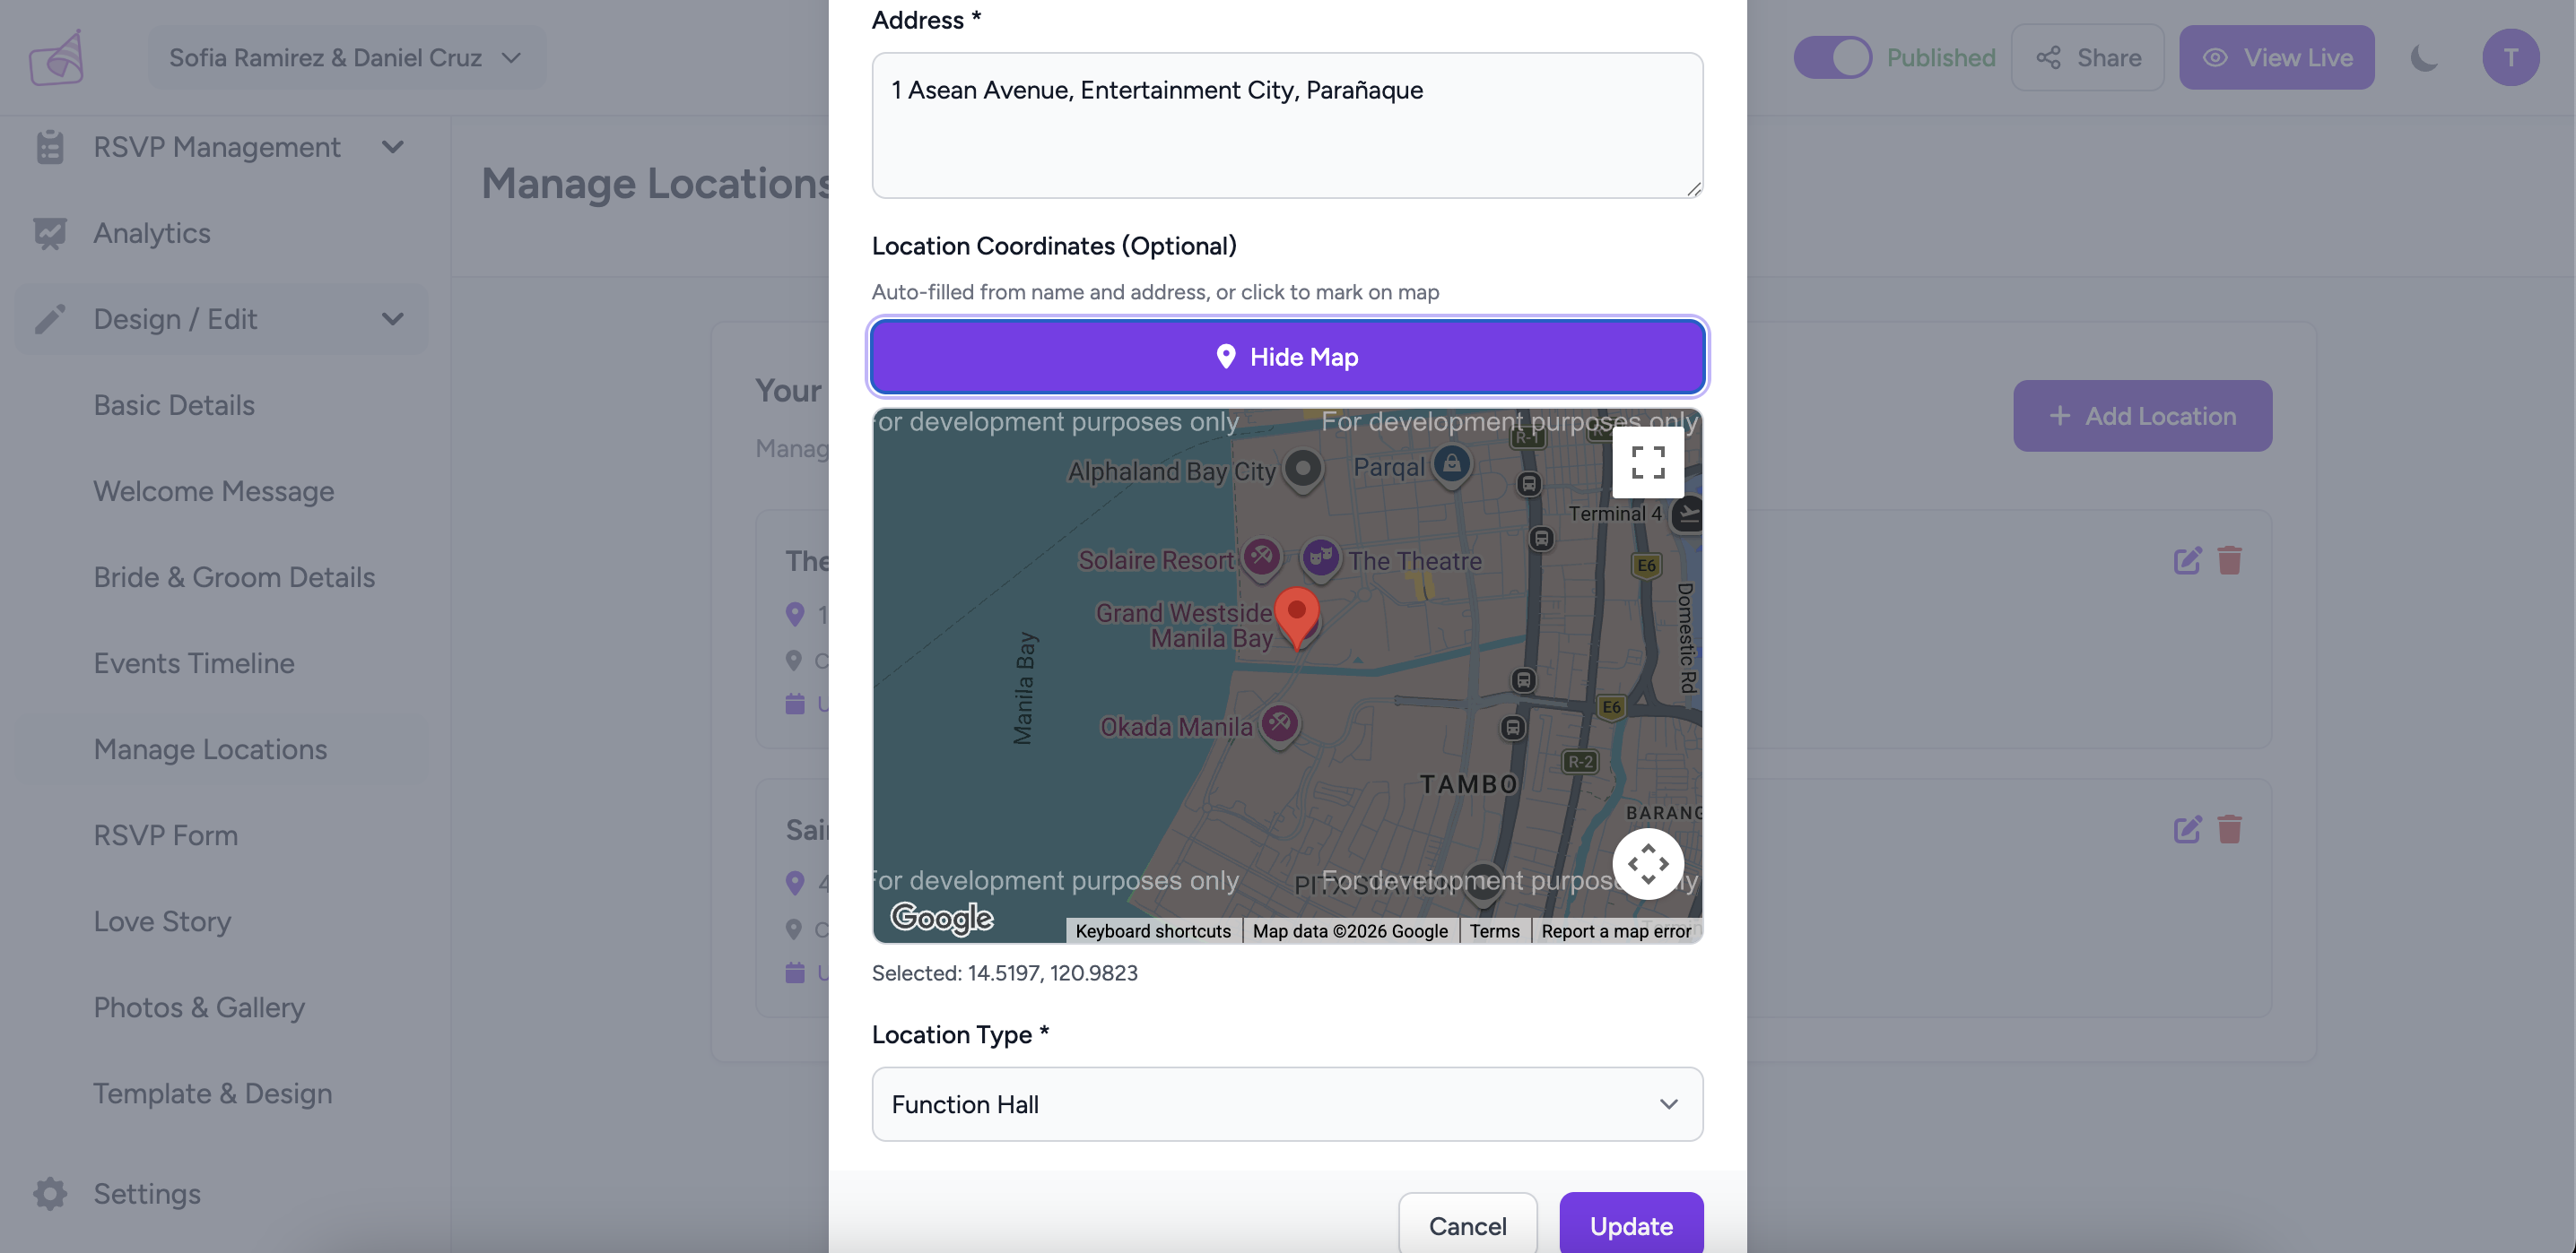Screen dimensions: 2576x1253
Task: Click the Settings gear icon
Action: pos(50,1193)
